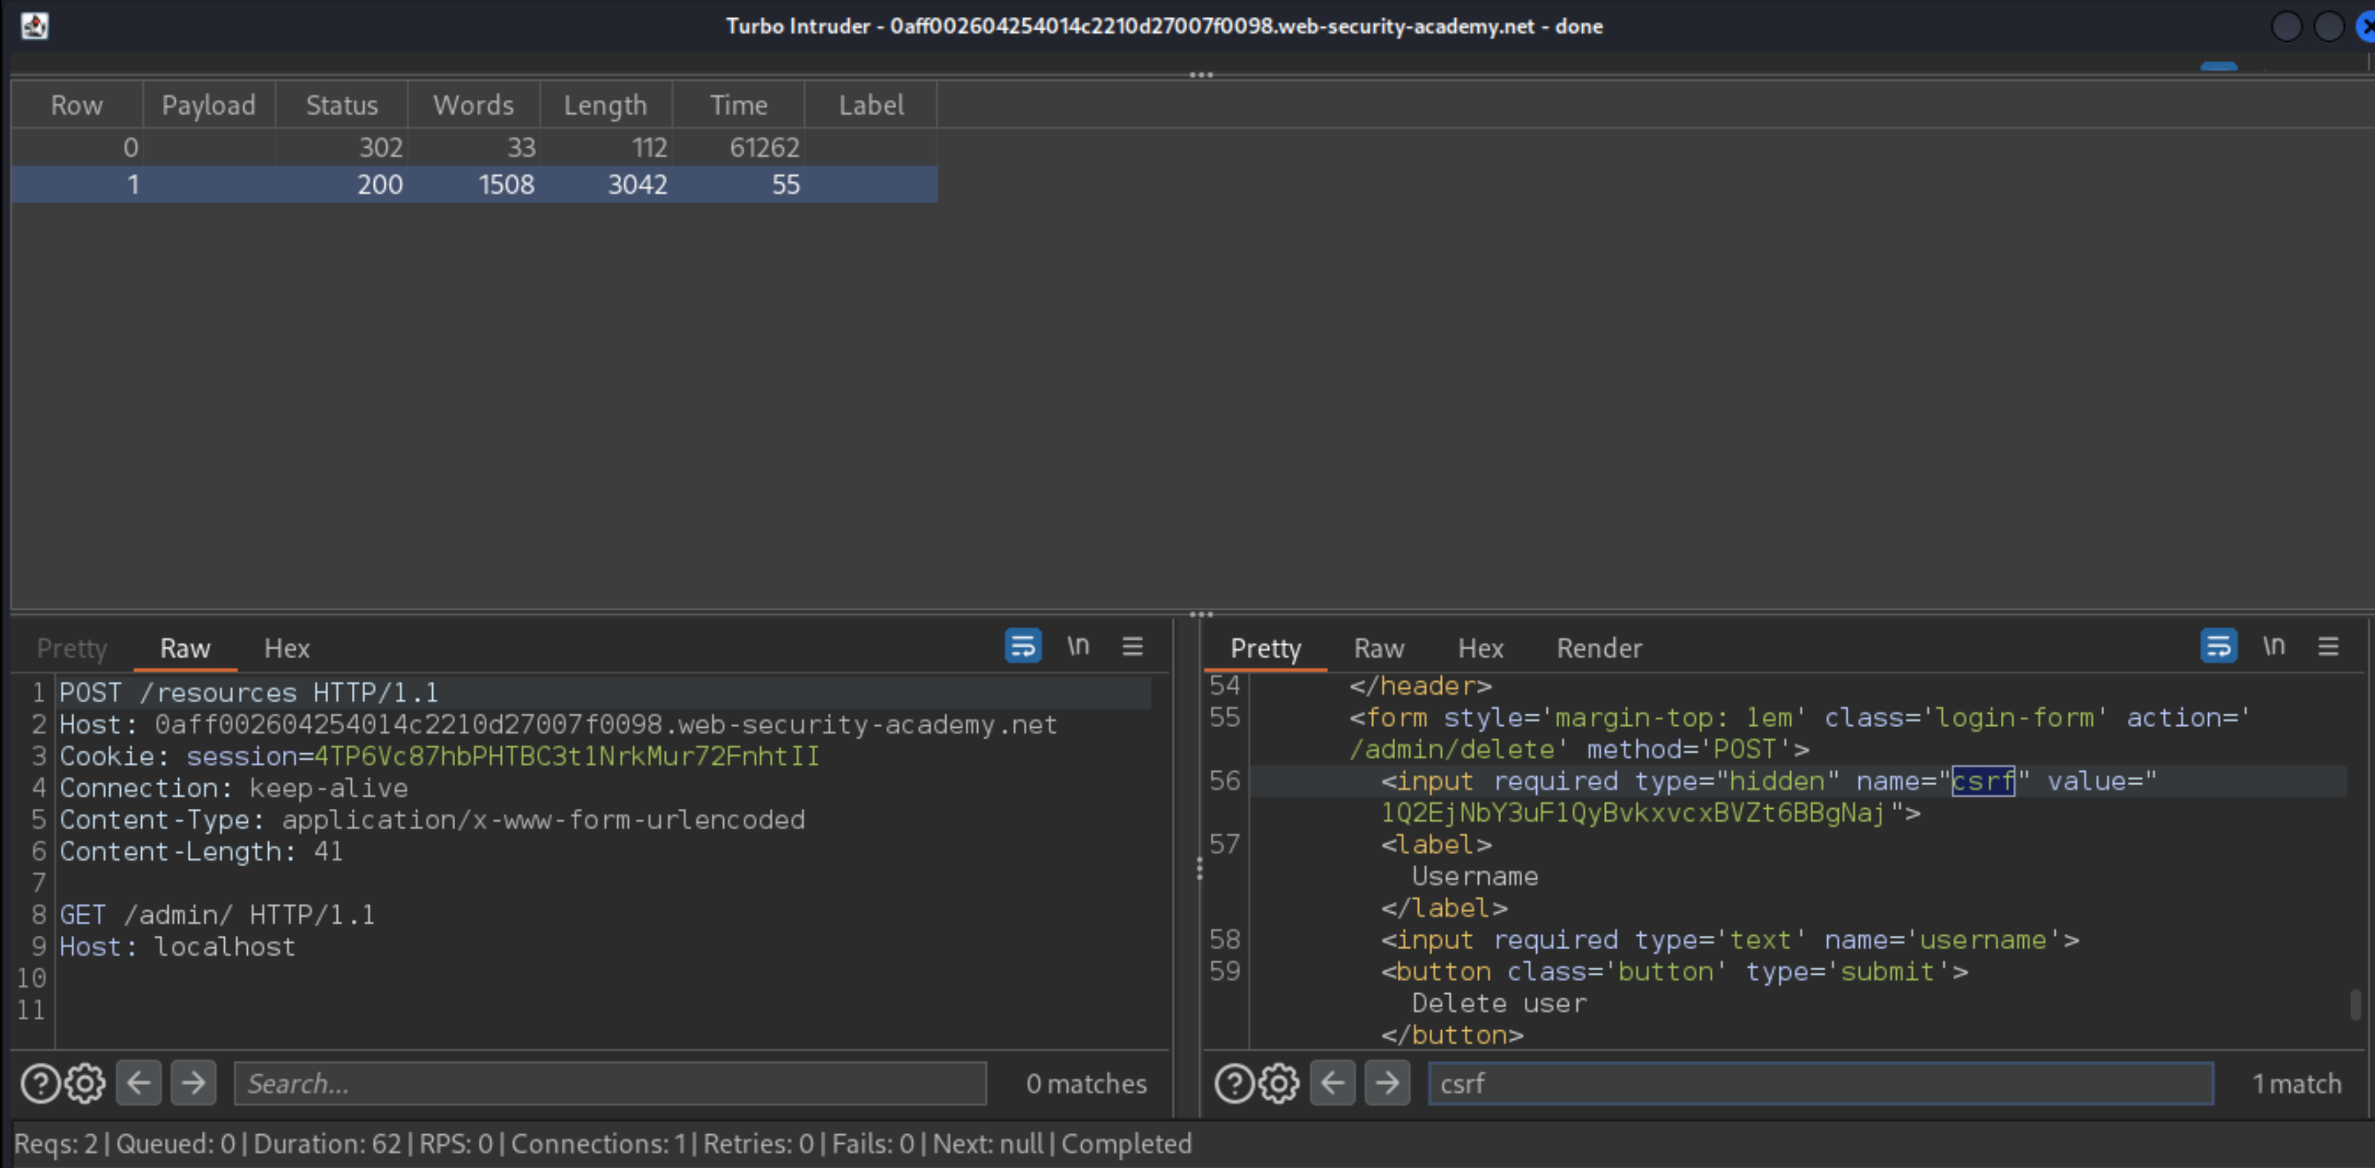This screenshot has height=1168, width=2375.
Task: Select result row 1 with status 200
Action: (474, 184)
